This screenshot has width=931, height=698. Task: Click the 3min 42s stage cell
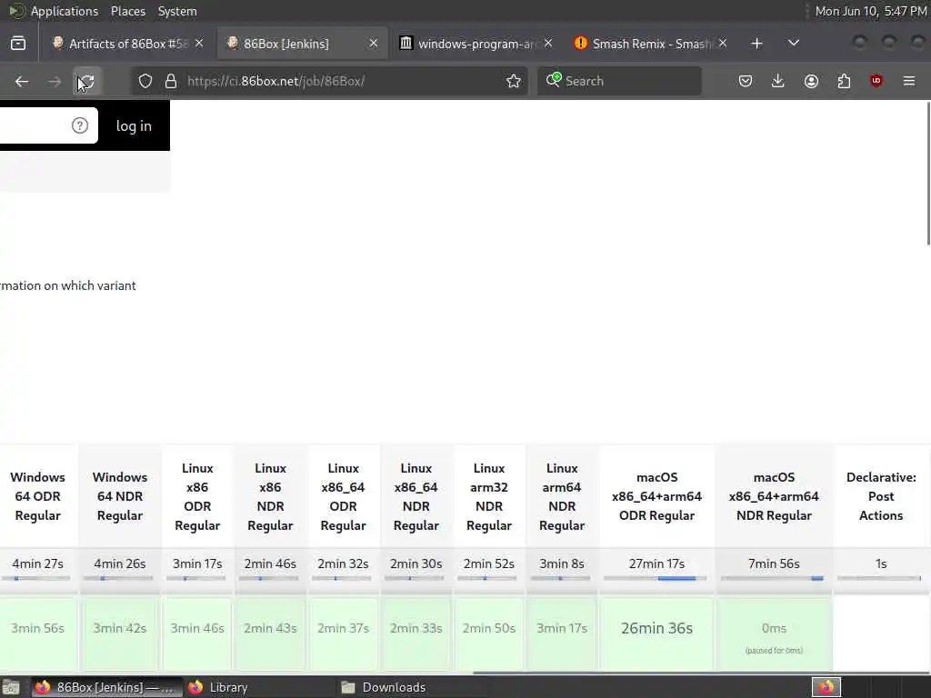(x=119, y=633)
